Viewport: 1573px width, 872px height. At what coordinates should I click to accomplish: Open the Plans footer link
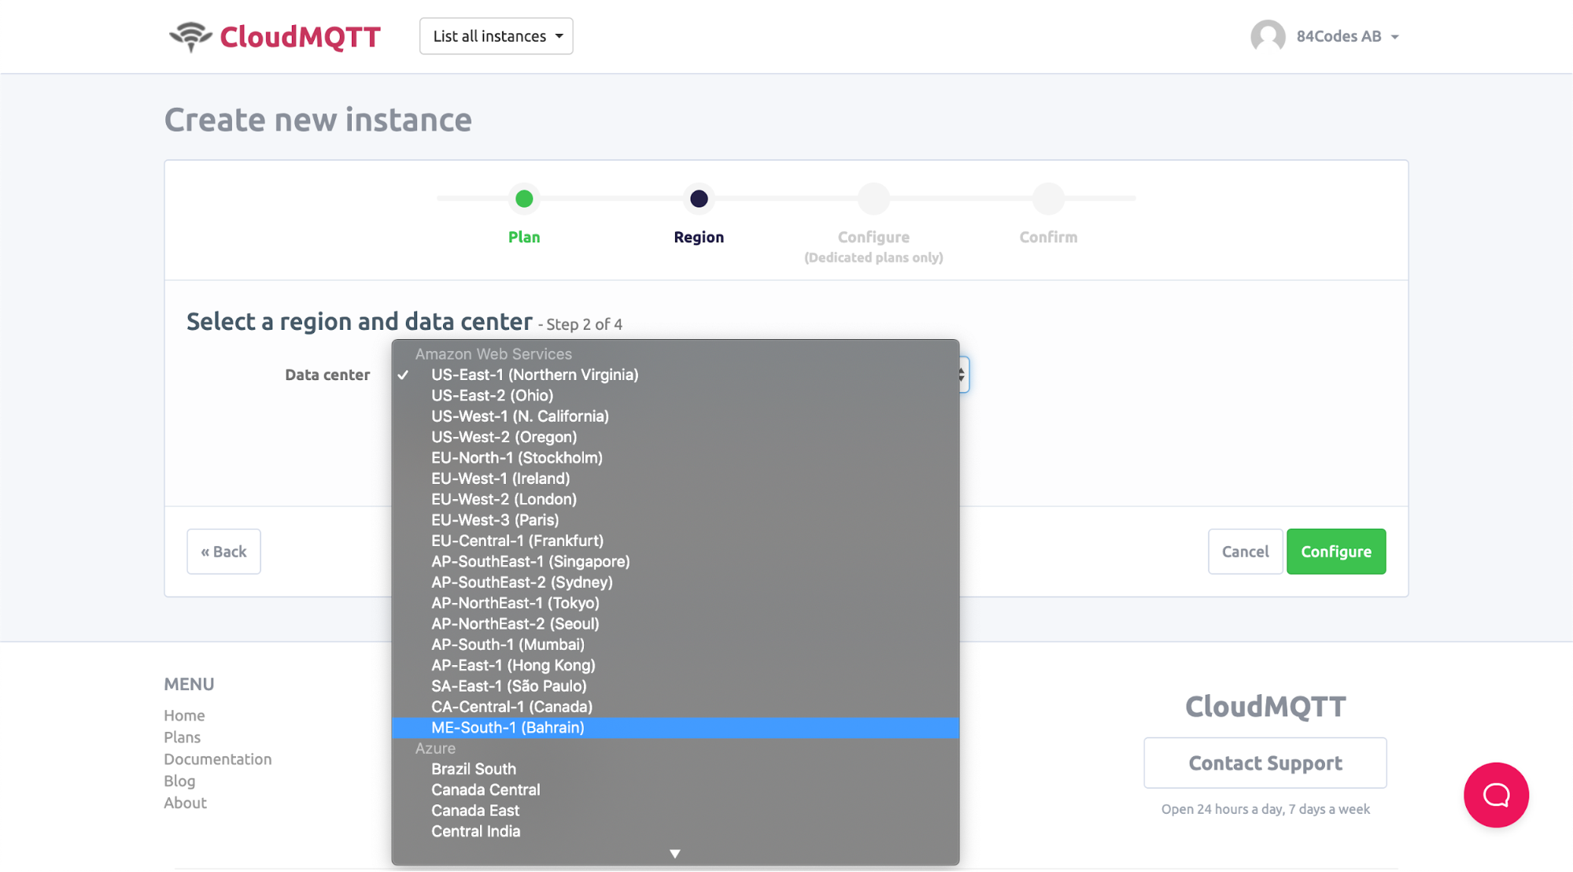coord(182,737)
